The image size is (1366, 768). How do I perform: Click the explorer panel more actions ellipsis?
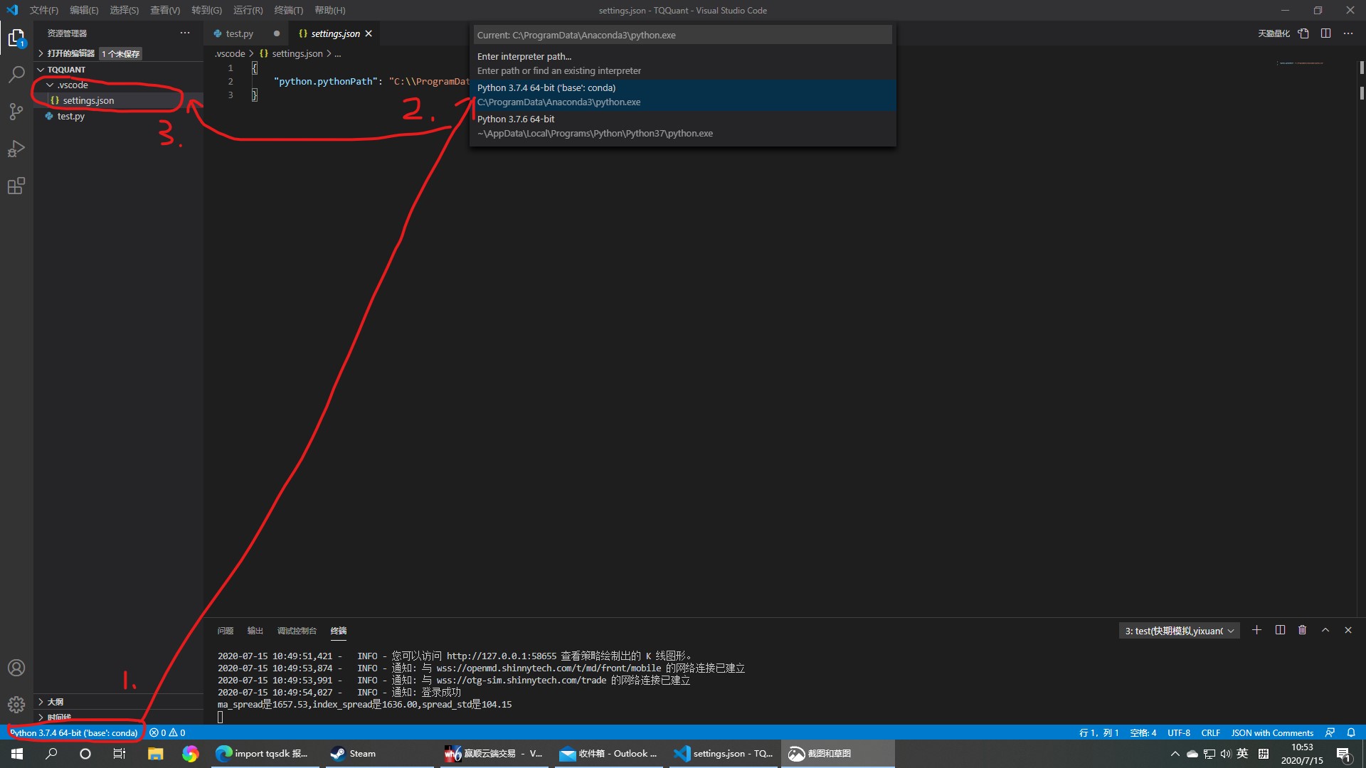185,33
